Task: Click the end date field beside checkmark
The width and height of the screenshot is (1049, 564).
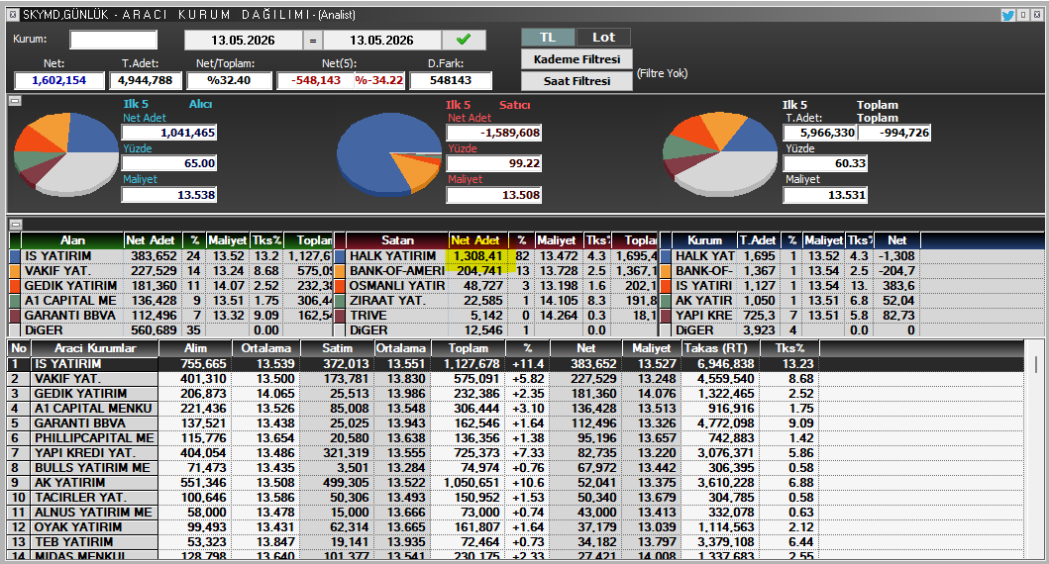Action: pos(381,41)
